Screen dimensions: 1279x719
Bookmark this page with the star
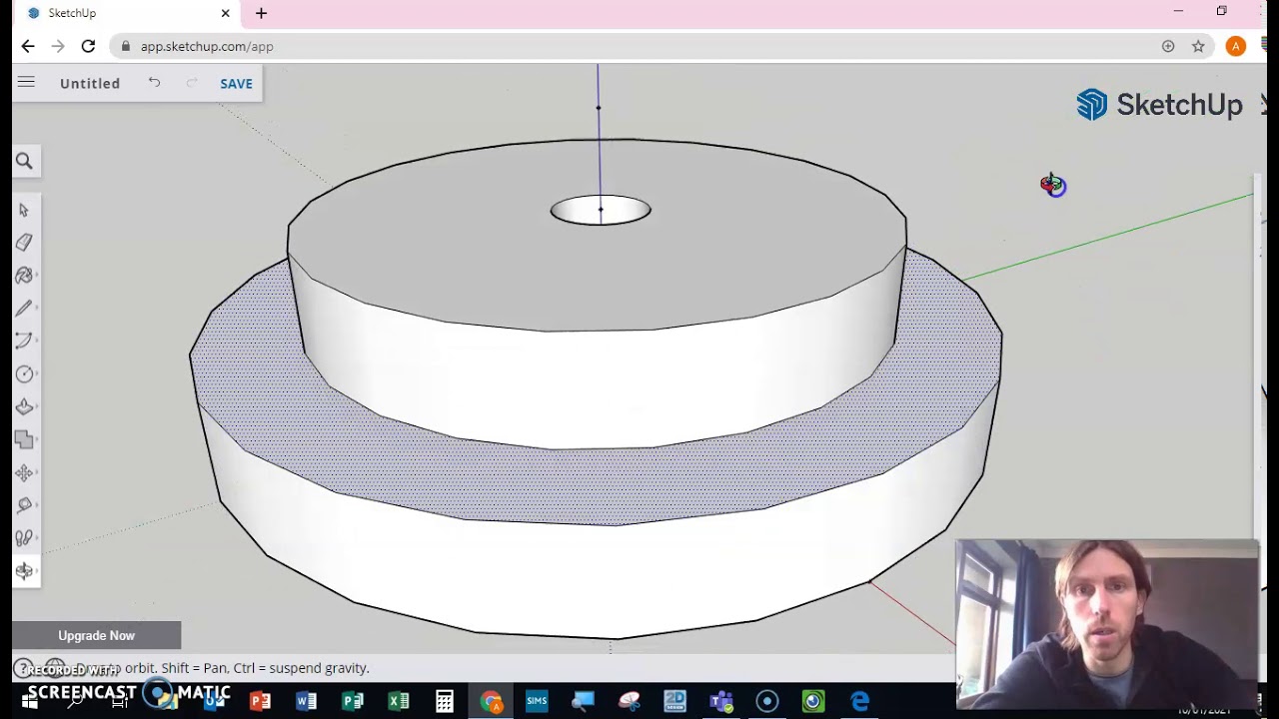pos(1198,46)
